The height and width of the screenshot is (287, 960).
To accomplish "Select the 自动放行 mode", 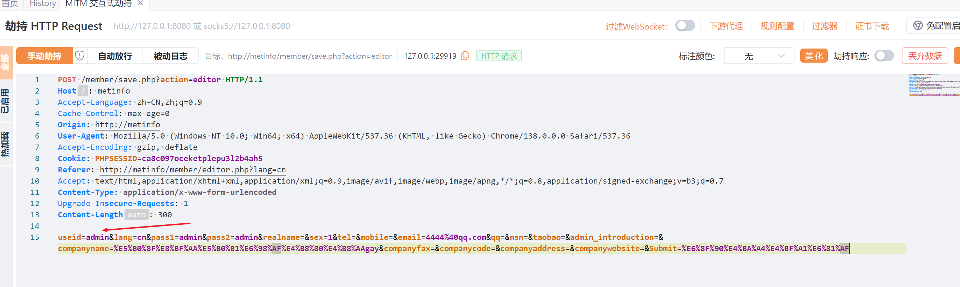I will 115,56.
